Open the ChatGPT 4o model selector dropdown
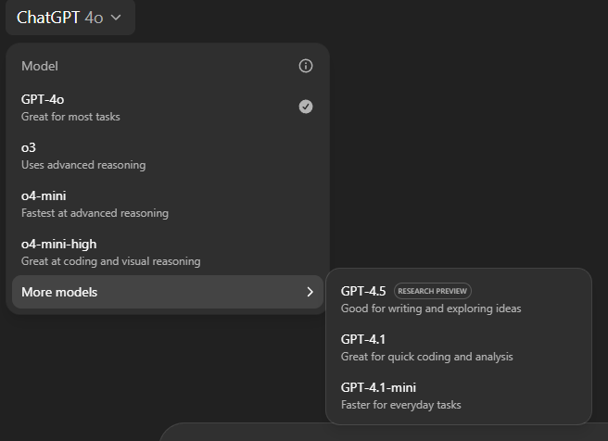 click(70, 18)
